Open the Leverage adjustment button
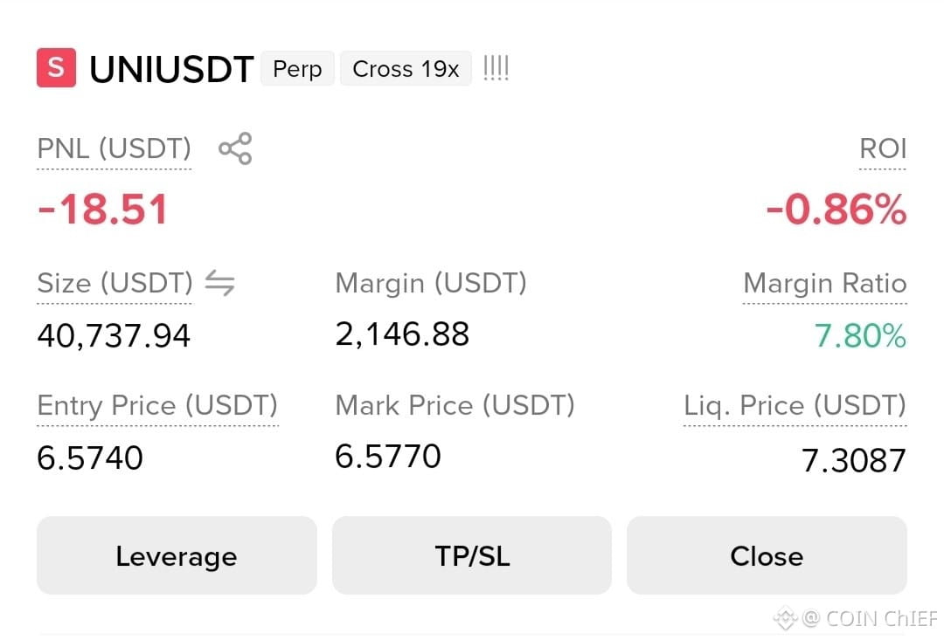The image size is (944, 640). point(177,556)
